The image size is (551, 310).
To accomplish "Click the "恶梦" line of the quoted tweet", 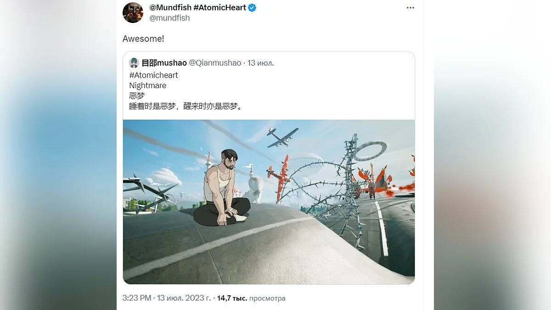I will 137,96.
